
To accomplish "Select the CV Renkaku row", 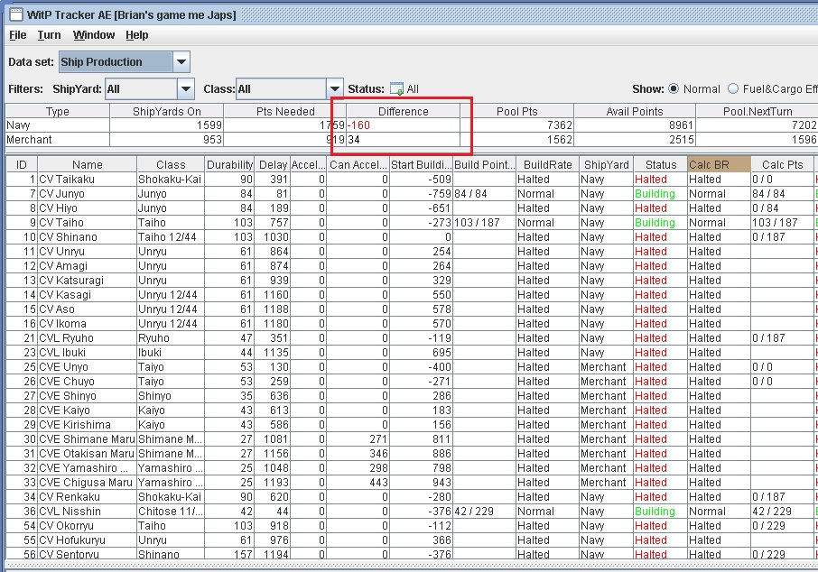I will [x=412, y=497].
